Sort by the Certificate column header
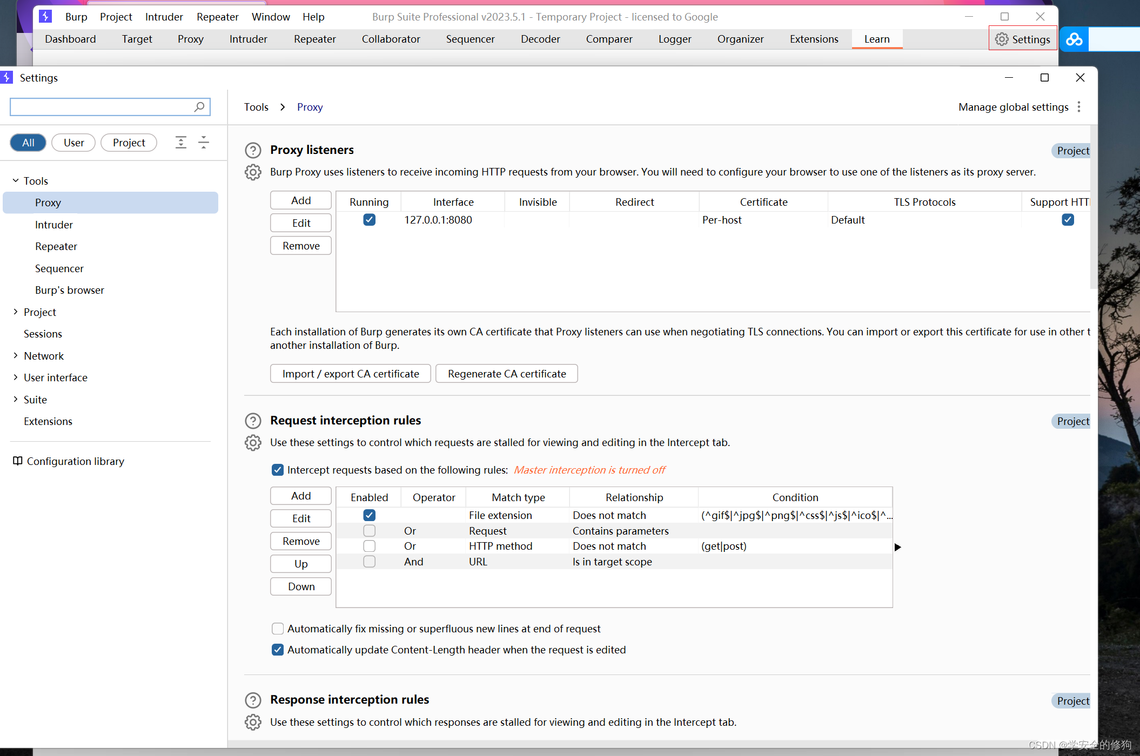 click(x=763, y=202)
